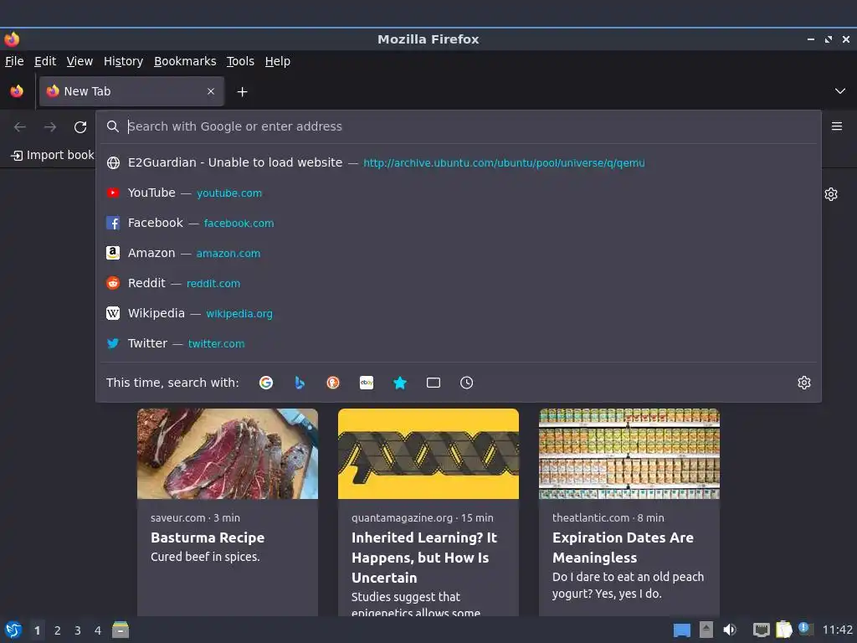Screen dimensions: 857x643
Task: Search within Bookmarks using star icon
Action: click(x=400, y=383)
